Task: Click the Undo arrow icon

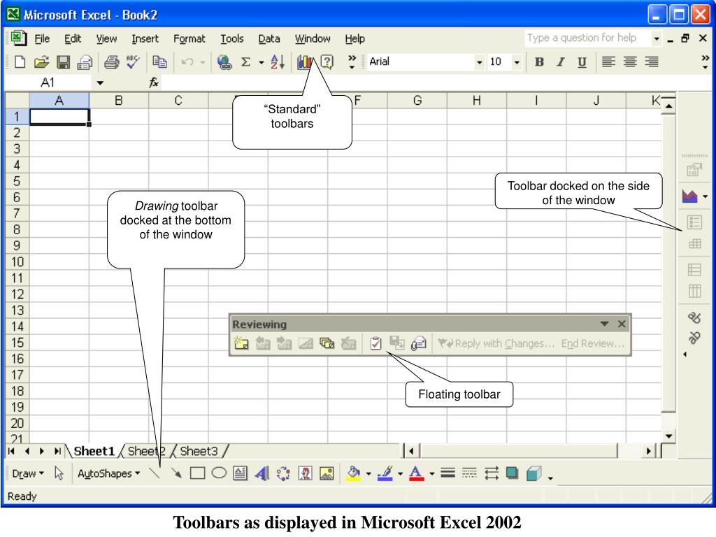Action: click(x=187, y=62)
